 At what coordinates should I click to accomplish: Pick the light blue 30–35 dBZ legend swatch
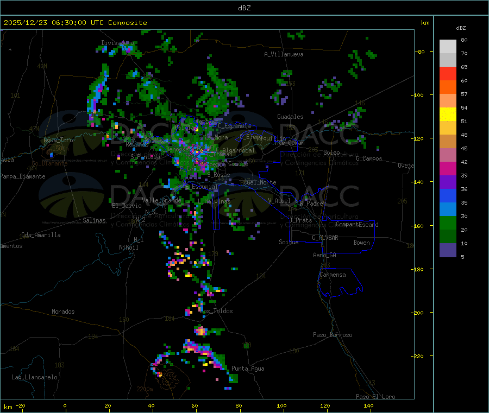click(x=448, y=209)
